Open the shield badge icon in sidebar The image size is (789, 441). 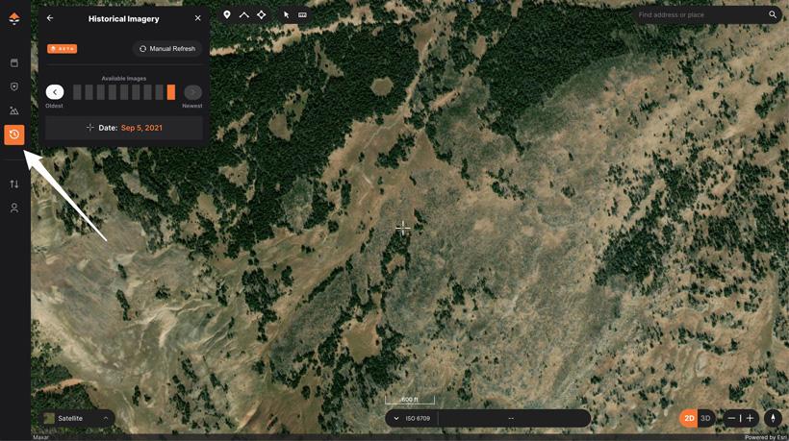14,86
